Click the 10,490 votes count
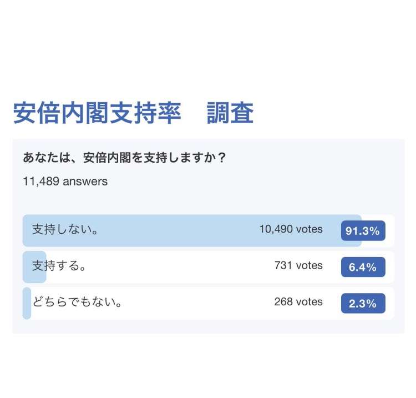Viewport: 416px width, 398px height. pos(291,229)
